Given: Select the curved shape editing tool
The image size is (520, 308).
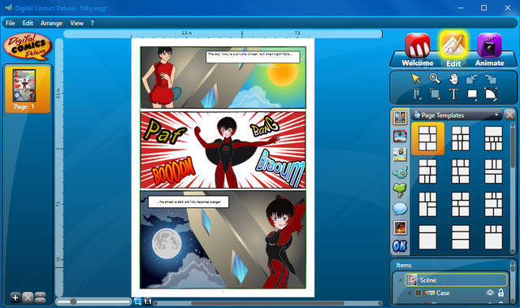Looking at the screenshot, I should pos(491,94).
